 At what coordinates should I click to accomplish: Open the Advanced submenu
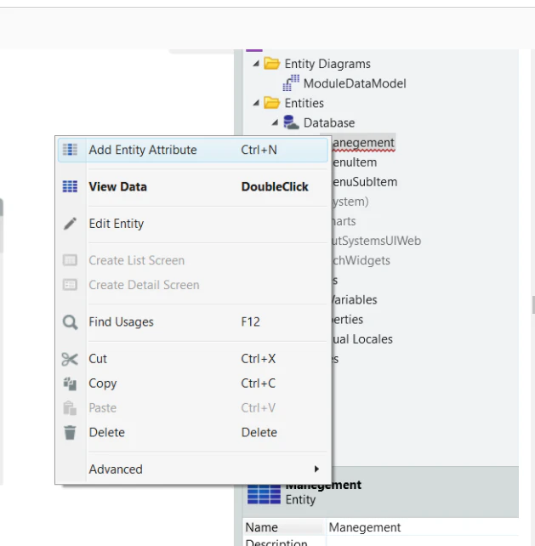pyautogui.click(x=192, y=469)
